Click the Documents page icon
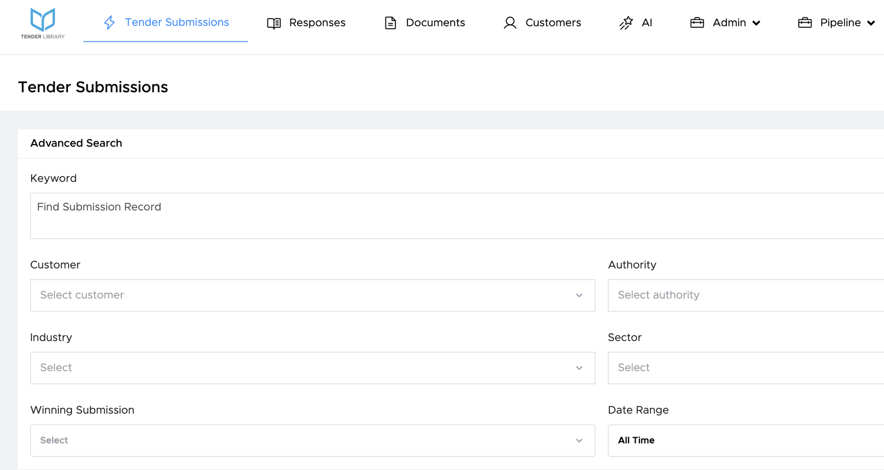 point(390,23)
